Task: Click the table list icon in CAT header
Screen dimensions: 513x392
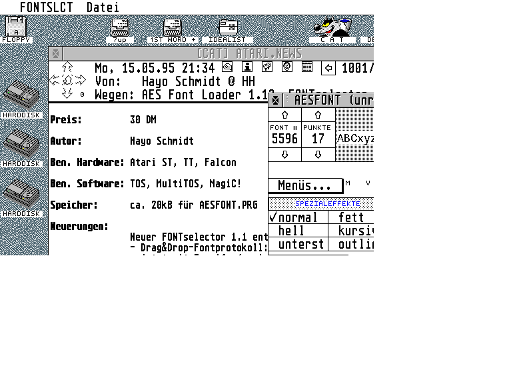Action: click(x=307, y=67)
